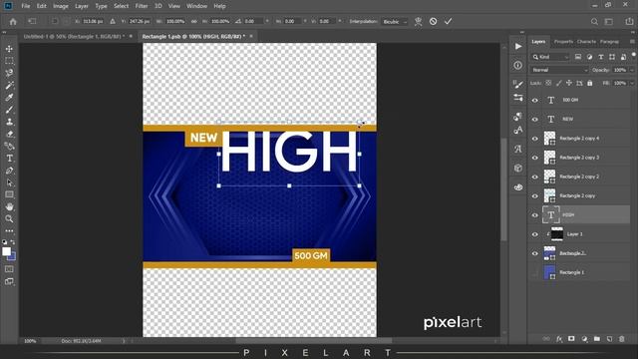Image resolution: width=638 pixels, height=359 pixels.
Task: Open the Info panel icon
Action: coord(518,65)
